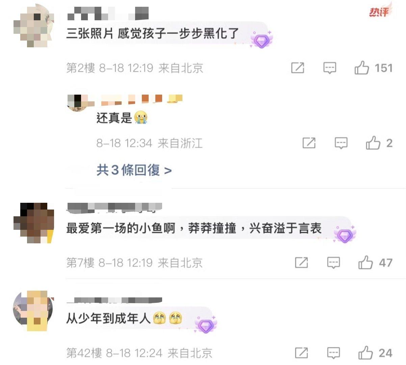Repost the 第42楼 comment

(301, 353)
